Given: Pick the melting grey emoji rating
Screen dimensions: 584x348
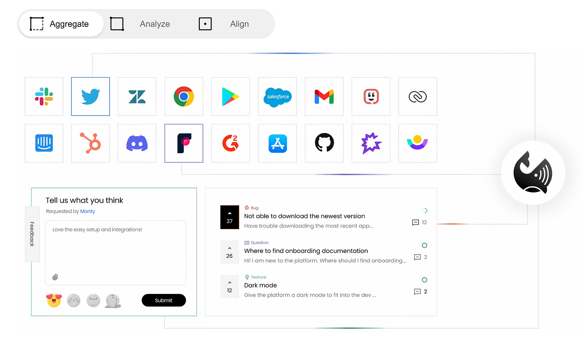Looking at the screenshot, I should (113, 301).
